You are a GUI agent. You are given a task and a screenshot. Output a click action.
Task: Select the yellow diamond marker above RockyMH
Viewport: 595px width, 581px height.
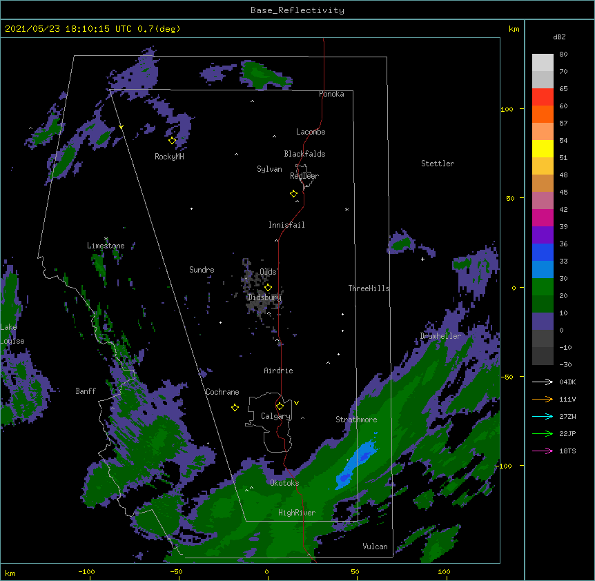coord(172,141)
